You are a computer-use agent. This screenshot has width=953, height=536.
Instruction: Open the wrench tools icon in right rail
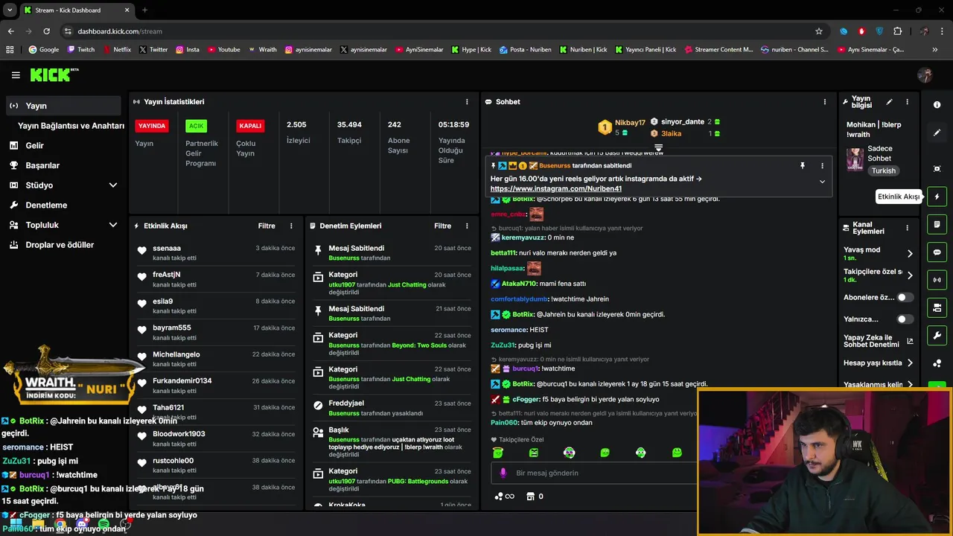pos(937,336)
